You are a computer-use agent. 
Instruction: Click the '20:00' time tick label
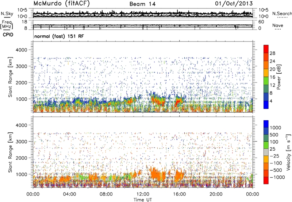pyautogui.click(x=216, y=194)
